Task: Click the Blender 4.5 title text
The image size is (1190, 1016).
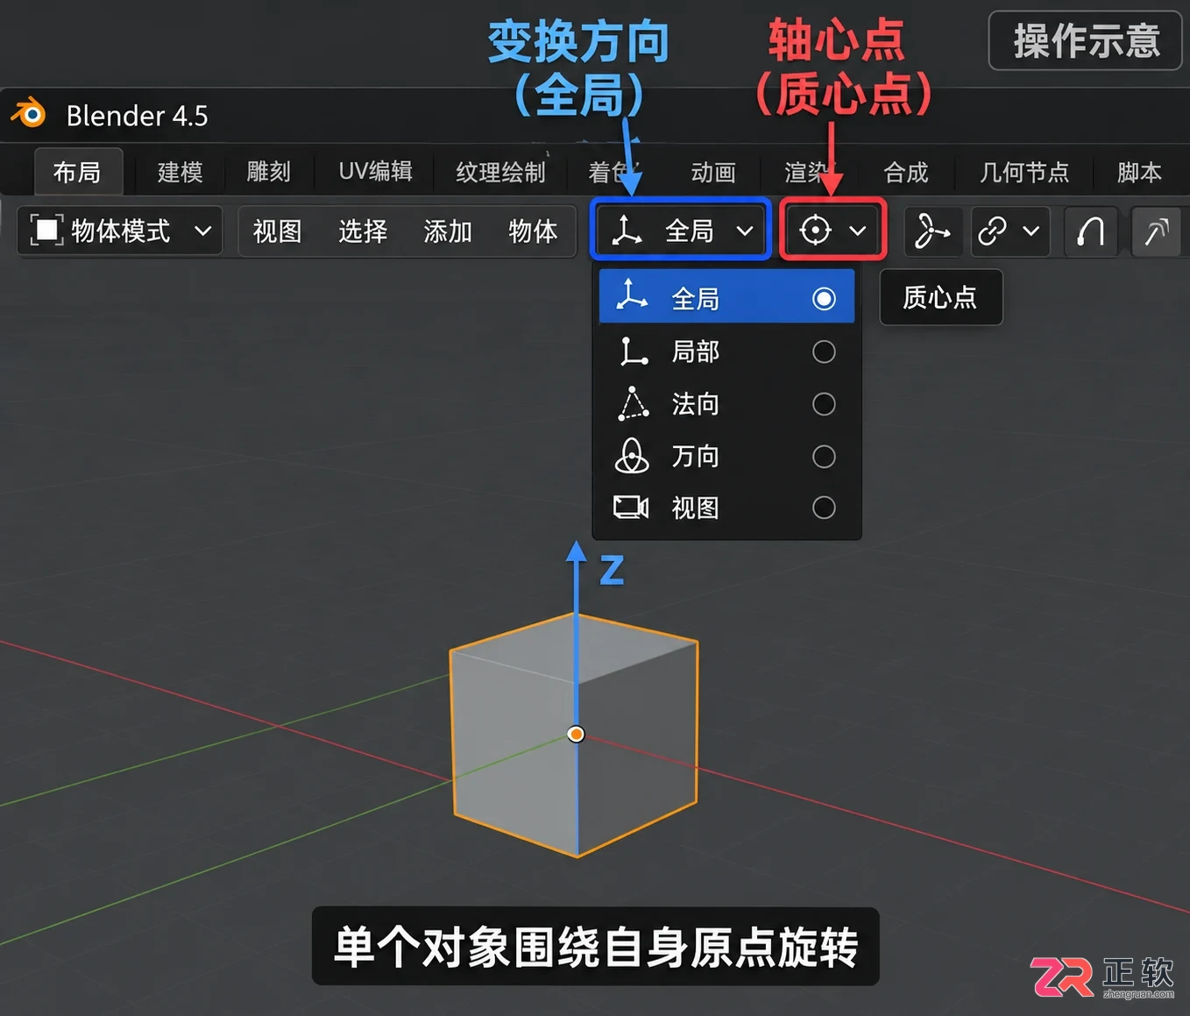Action: pos(138,116)
